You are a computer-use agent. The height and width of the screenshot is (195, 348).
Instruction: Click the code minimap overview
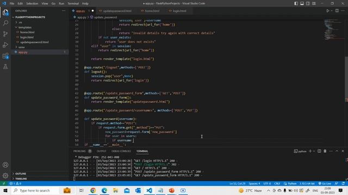tap(334, 30)
